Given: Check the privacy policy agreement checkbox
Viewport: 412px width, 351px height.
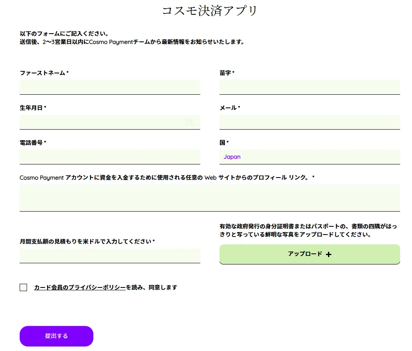Looking at the screenshot, I should (x=23, y=287).
